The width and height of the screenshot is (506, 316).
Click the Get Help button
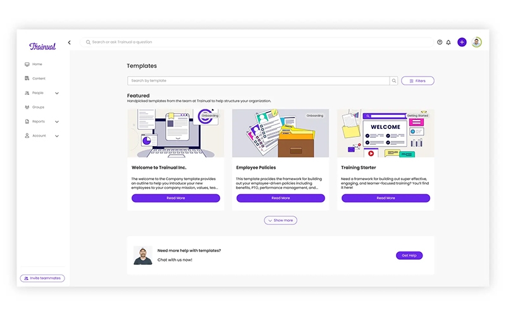(x=409, y=255)
